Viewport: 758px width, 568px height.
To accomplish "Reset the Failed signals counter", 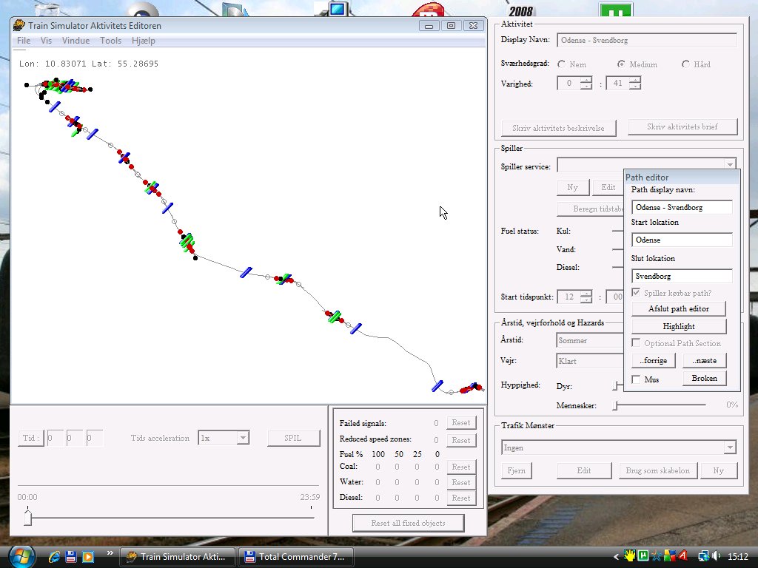I will pos(461,422).
